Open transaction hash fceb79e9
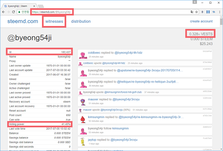Viewport: 223px width, 151px height. [207, 138]
